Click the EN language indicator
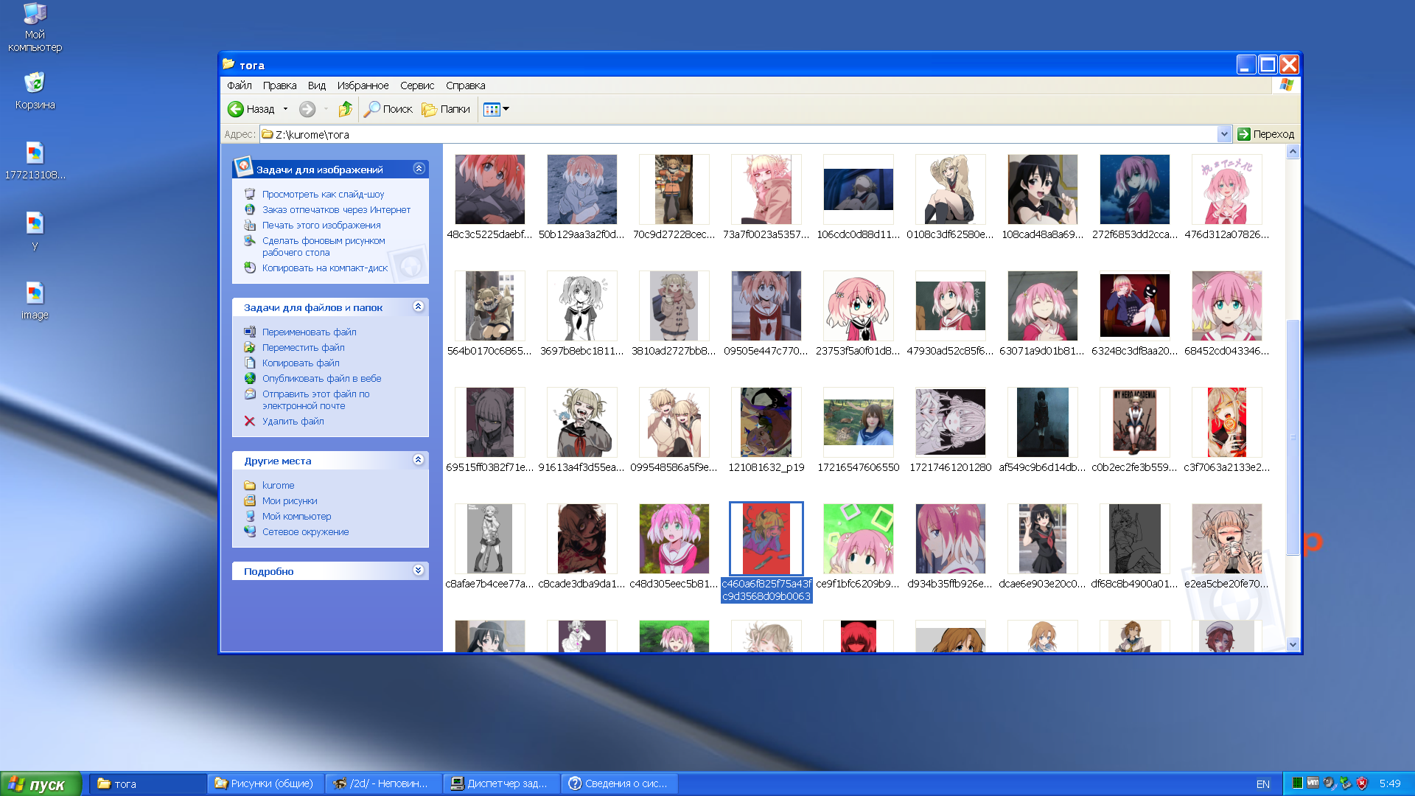Screen dimensions: 1415x796 coord(1263,784)
